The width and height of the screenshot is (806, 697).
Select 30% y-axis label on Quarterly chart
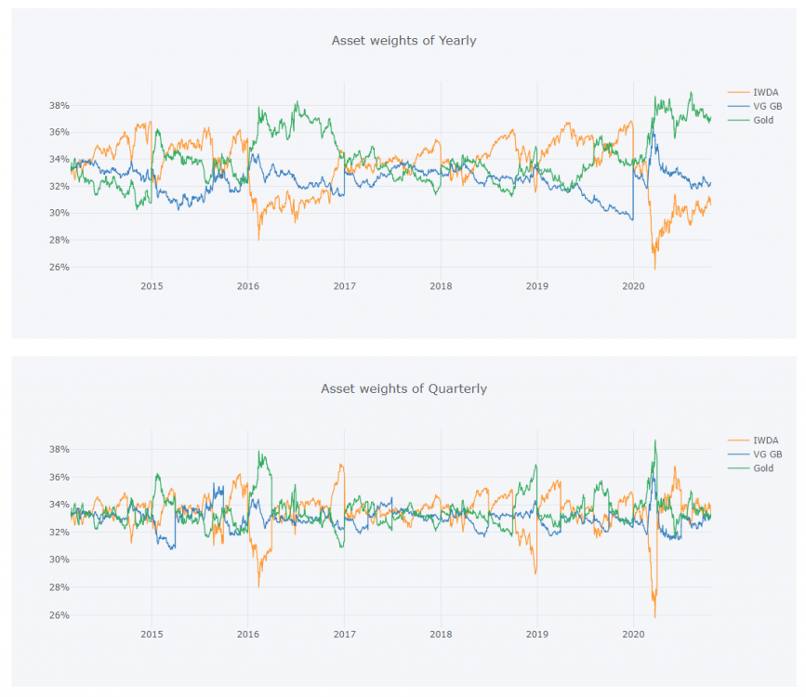[x=59, y=560]
